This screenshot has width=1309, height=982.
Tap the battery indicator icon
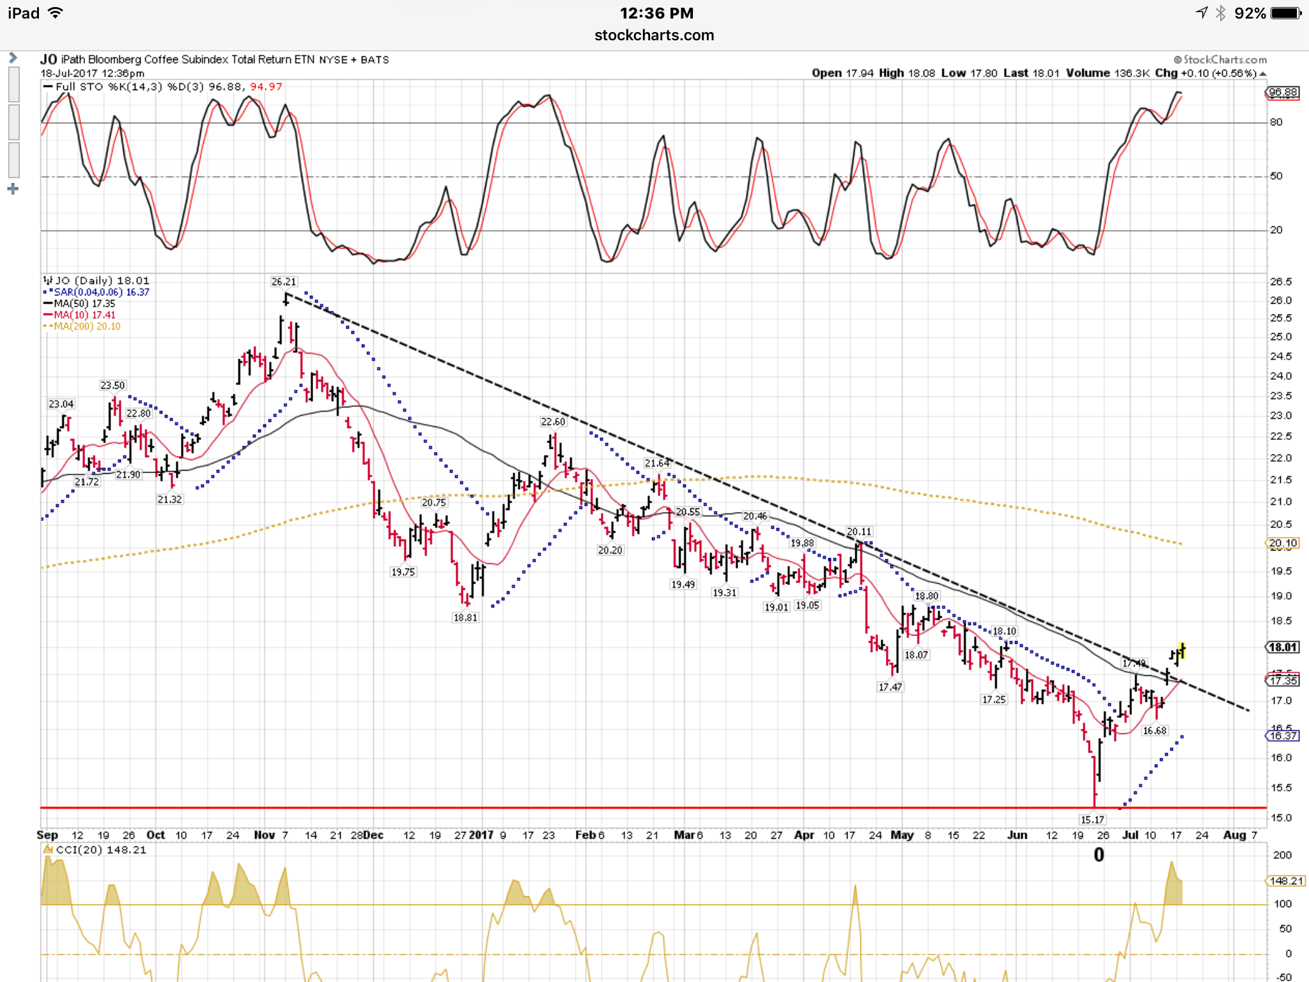[x=1285, y=13]
